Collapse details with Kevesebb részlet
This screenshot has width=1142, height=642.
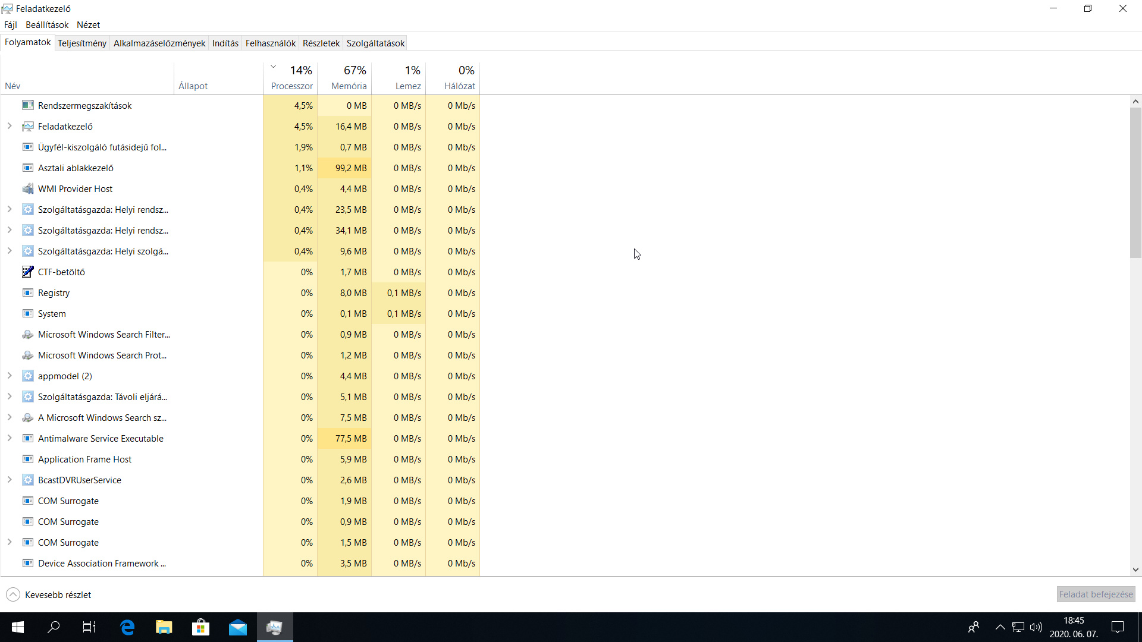49,594
